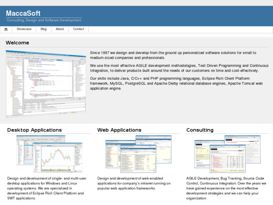
Task: Click the home icon in navigation bar
Action: coord(6,29)
